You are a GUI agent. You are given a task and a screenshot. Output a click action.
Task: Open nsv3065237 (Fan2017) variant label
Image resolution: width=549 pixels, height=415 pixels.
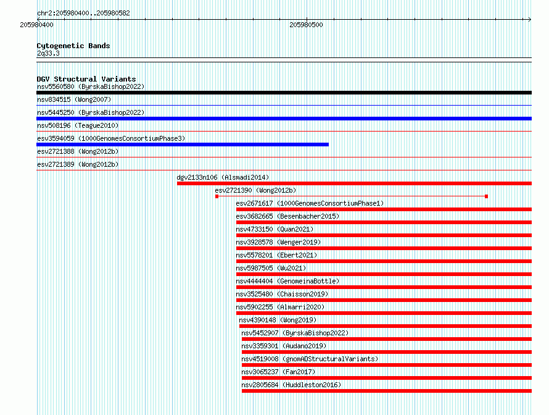pos(278,372)
